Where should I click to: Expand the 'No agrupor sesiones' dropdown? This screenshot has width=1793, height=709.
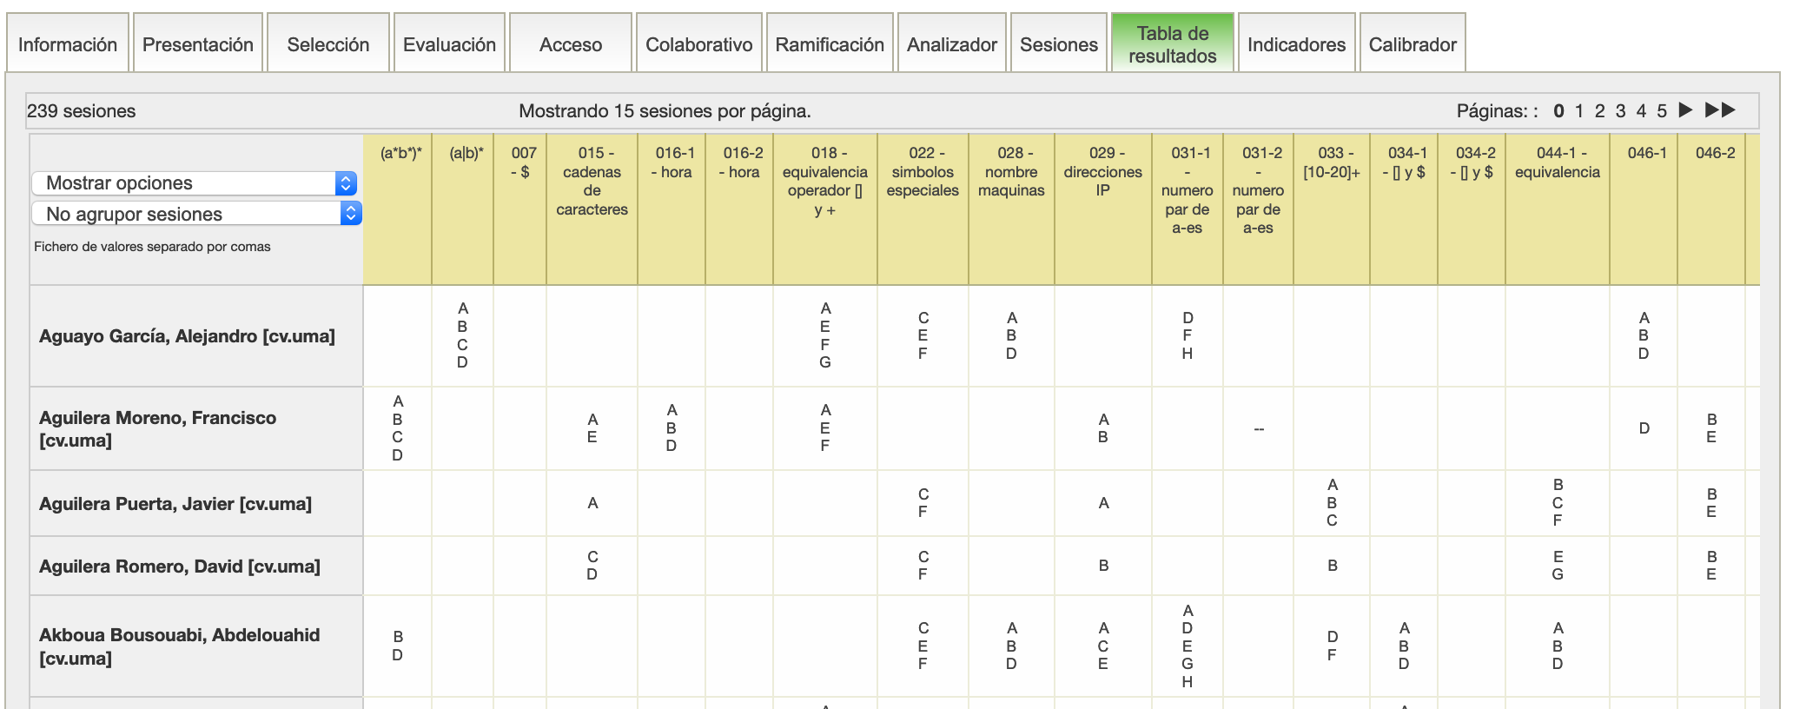pos(196,214)
